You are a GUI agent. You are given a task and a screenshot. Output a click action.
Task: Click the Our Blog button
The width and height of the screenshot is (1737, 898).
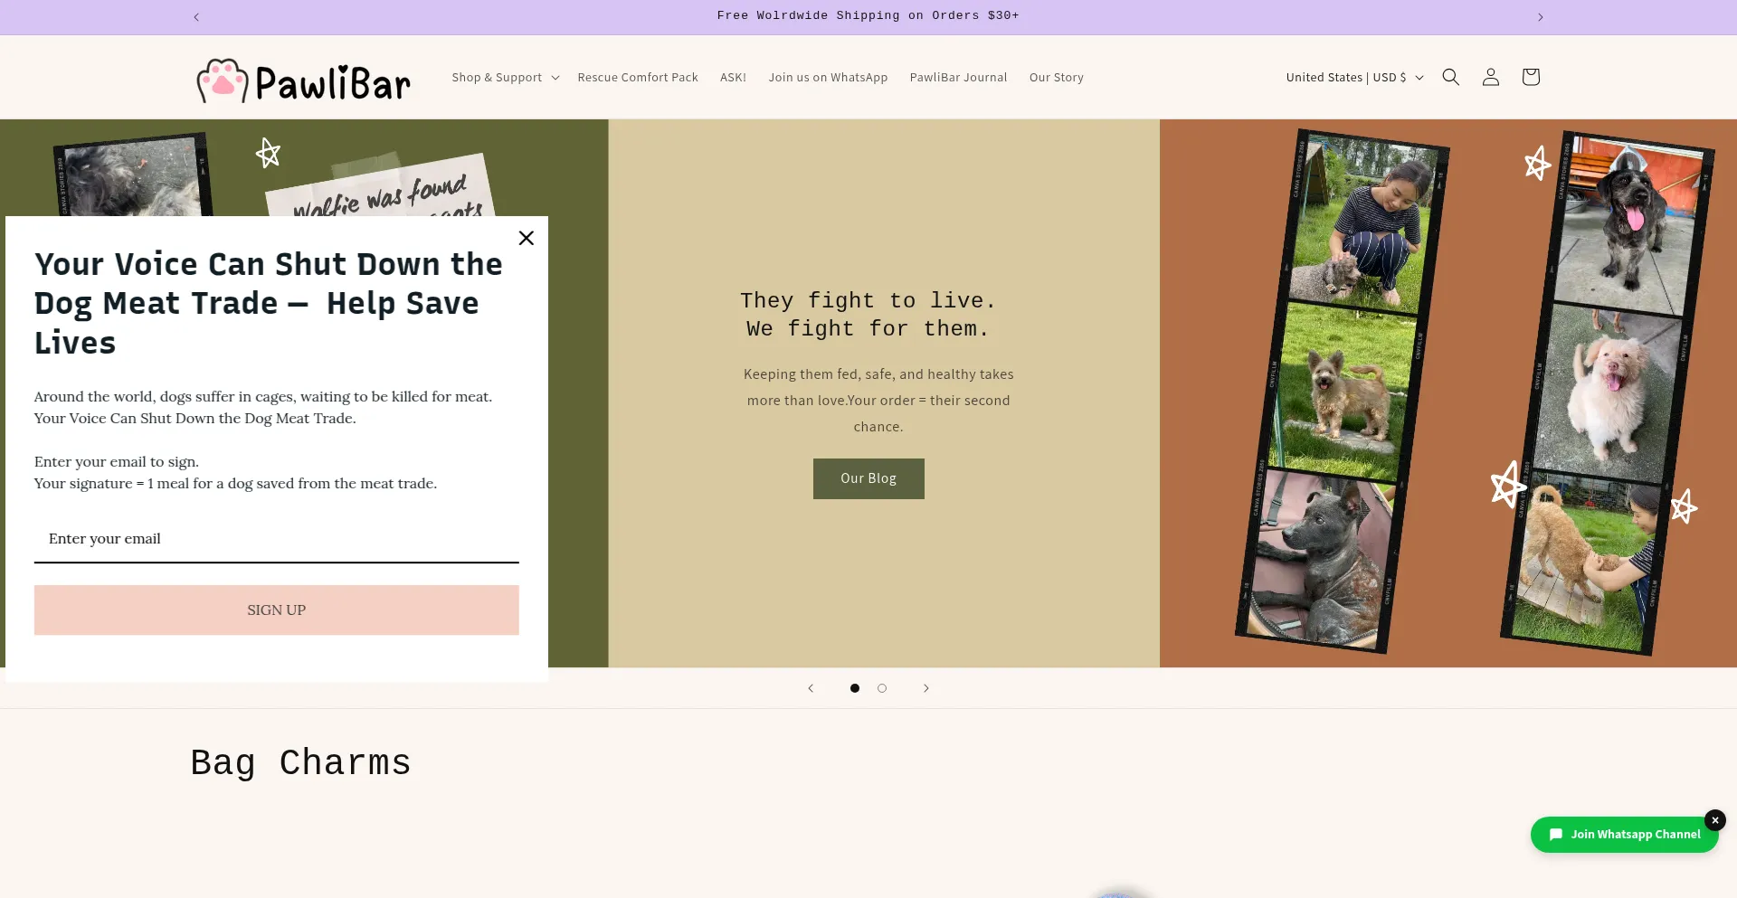(868, 478)
